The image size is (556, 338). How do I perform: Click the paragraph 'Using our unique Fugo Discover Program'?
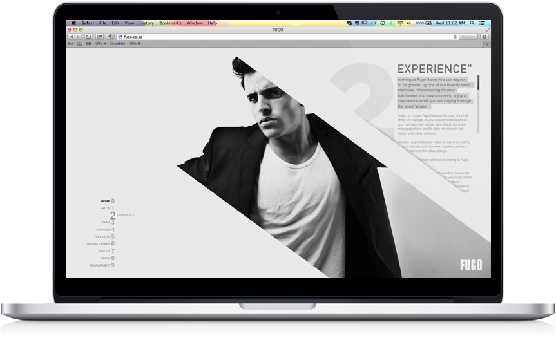coord(433,124)
